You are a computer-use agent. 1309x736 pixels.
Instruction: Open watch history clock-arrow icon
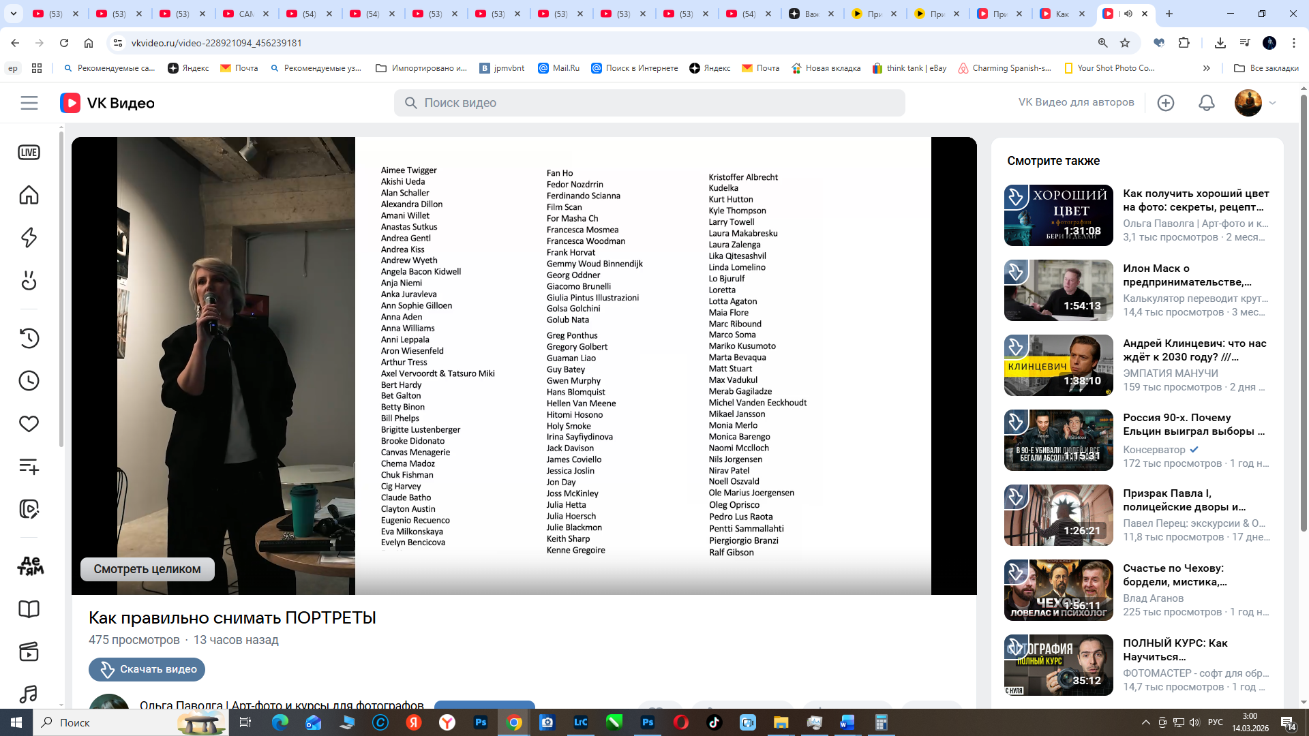(29, 338)
